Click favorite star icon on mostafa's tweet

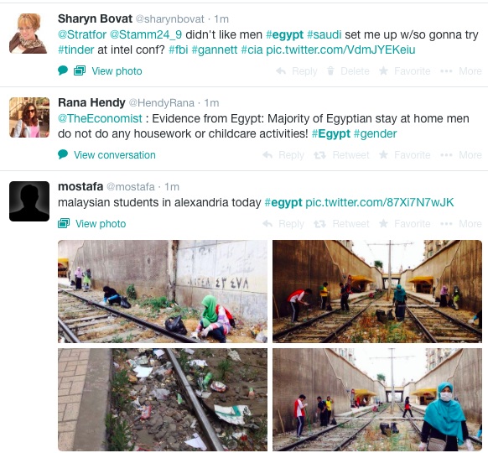(383, 223)
